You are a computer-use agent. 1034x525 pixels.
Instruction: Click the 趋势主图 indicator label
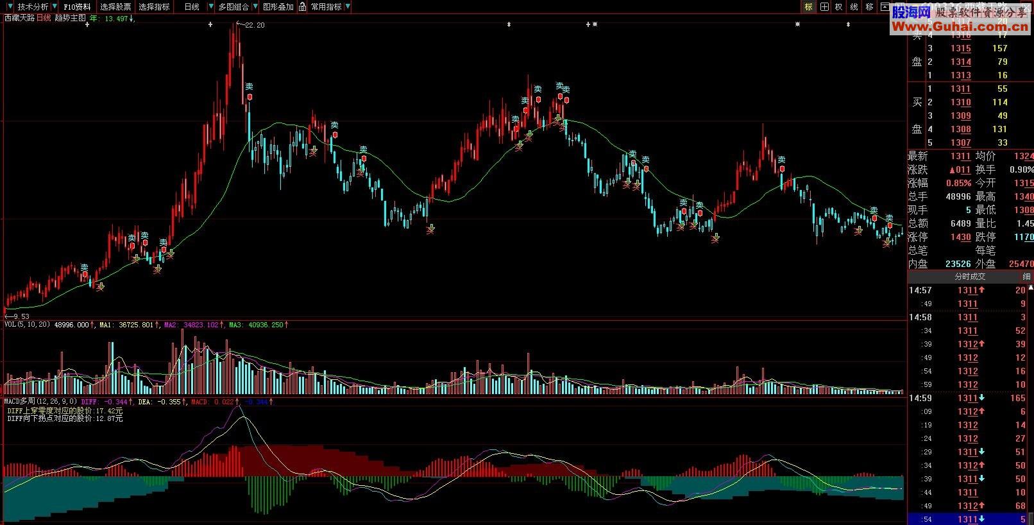[x=70, y=18]
